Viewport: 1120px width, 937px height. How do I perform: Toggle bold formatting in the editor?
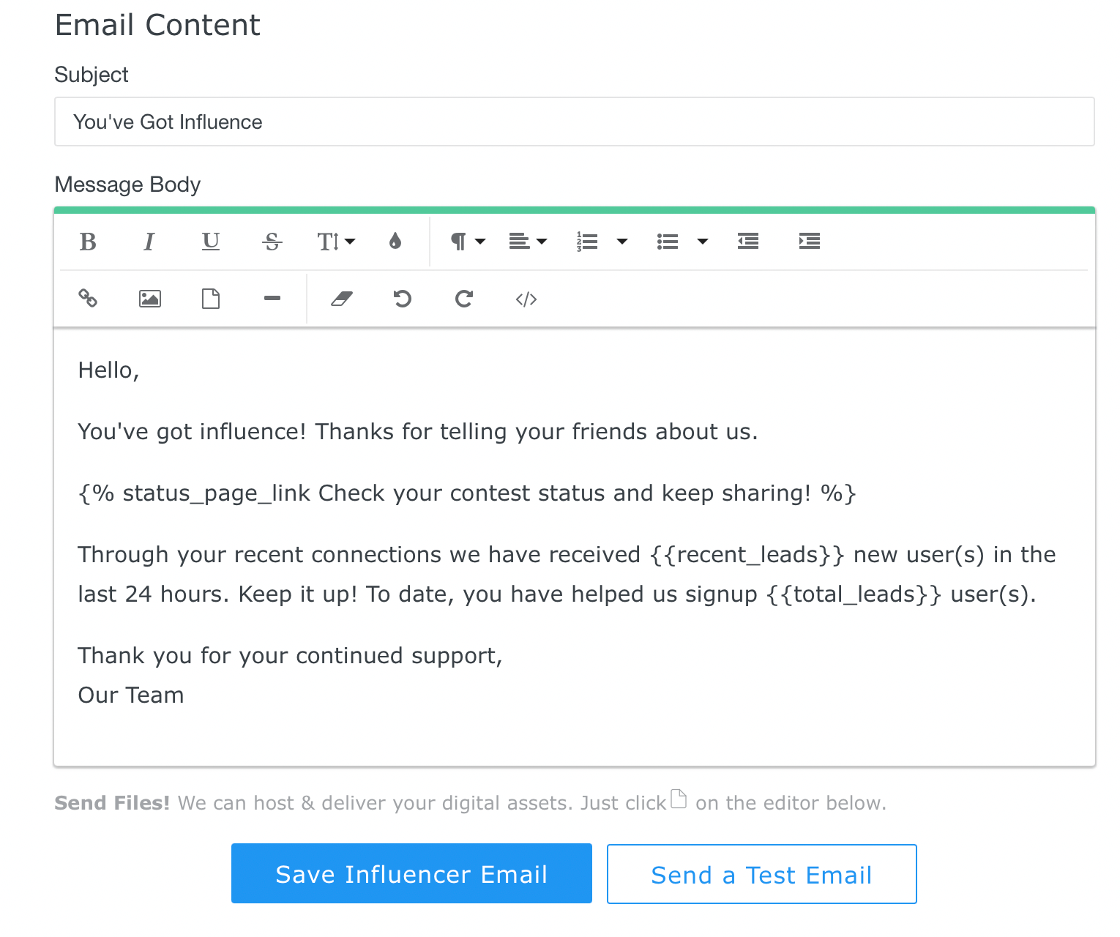point(88,242)
